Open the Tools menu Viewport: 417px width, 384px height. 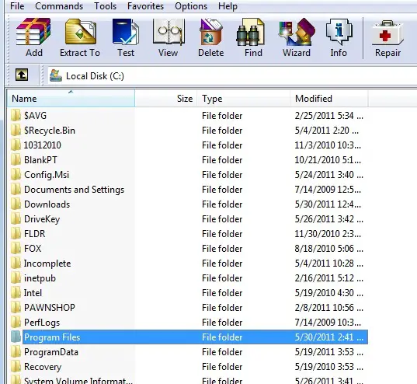click(x=106, y=6)
